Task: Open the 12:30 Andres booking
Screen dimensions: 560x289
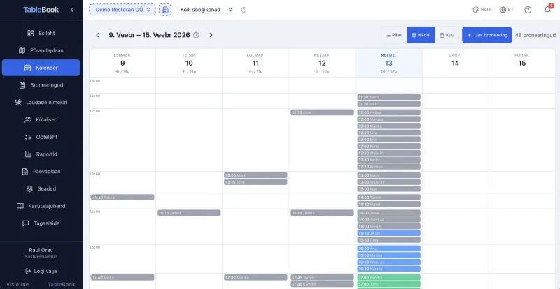Action: click(389, 166)
